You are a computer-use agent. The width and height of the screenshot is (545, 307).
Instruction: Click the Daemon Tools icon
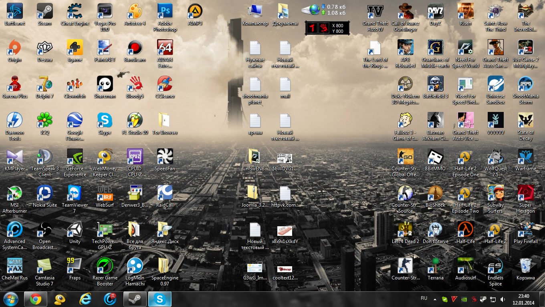click(15, 127)
